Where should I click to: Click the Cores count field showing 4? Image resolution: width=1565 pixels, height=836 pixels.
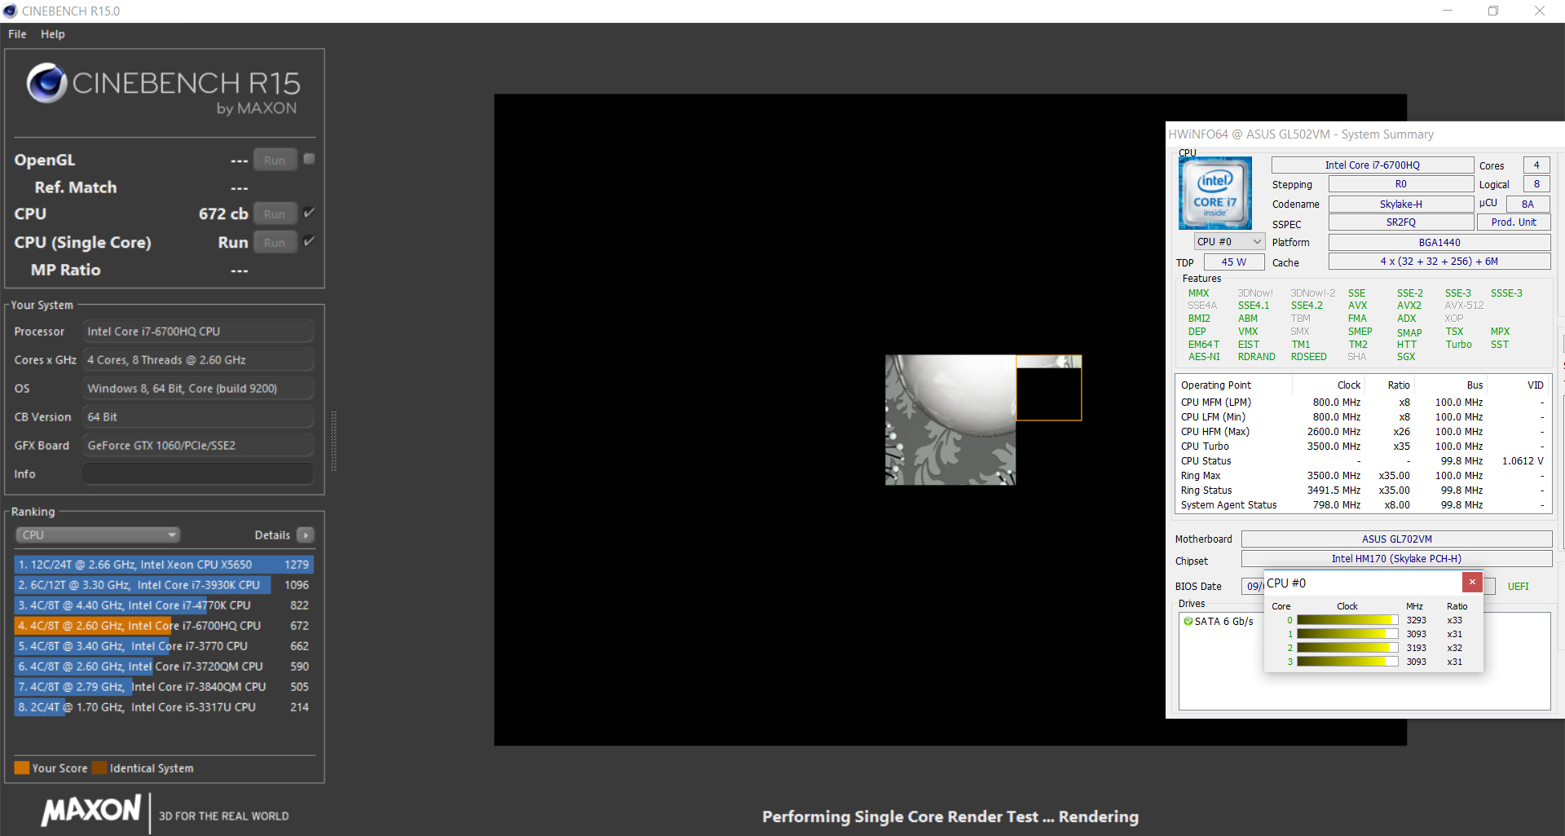pyautogui.click(x=1536, y=165)
